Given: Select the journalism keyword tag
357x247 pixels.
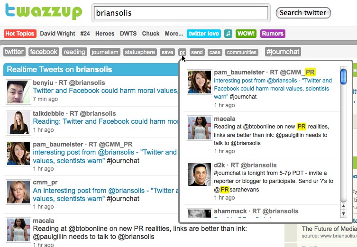Looking at the screenshot, I should [105, 52].
